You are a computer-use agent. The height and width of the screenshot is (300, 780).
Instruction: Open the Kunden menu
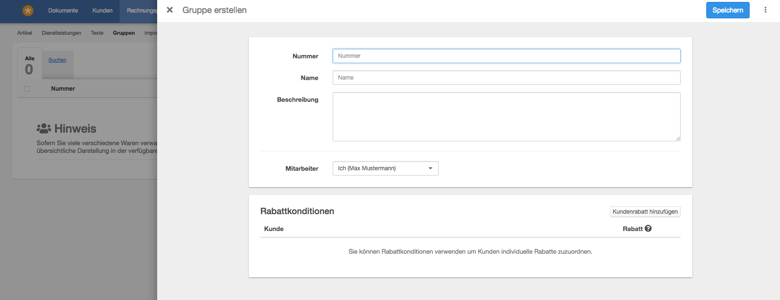point(102,11)
